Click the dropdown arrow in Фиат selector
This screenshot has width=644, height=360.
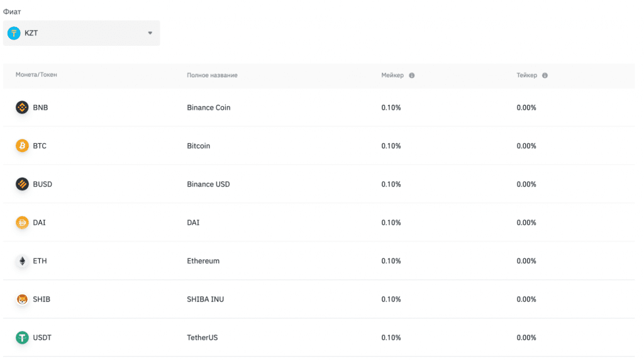[150, 33]
